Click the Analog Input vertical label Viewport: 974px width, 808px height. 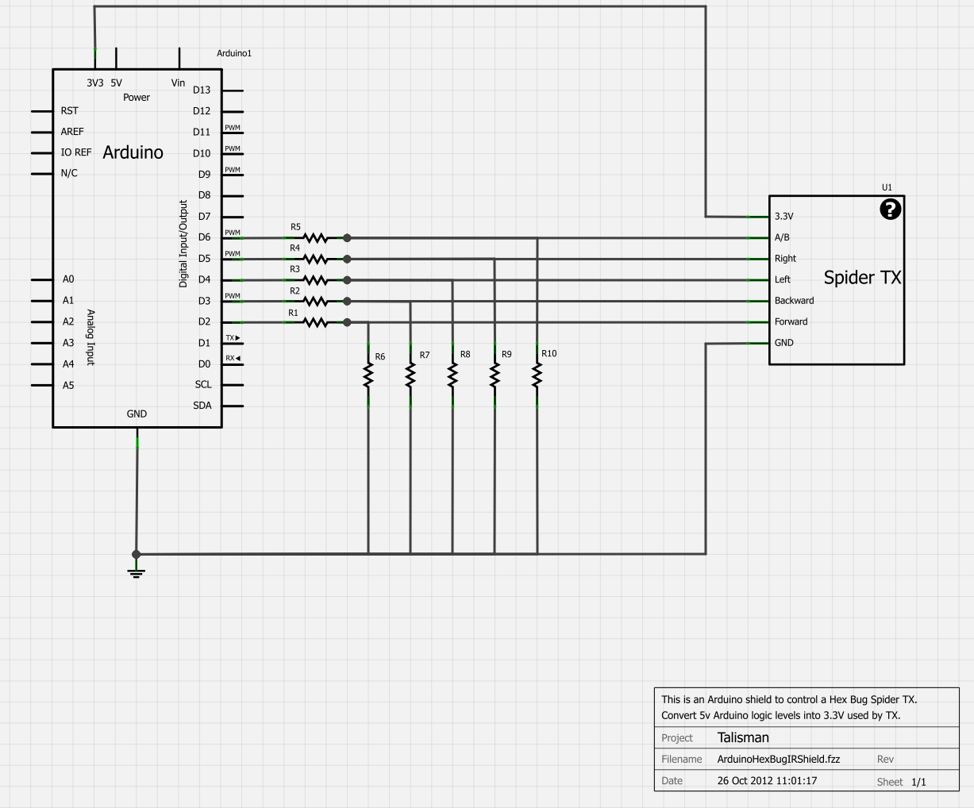point(90,337)
